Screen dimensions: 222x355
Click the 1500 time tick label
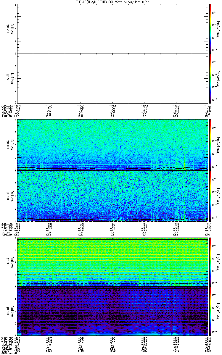click(x=112, y=351)
